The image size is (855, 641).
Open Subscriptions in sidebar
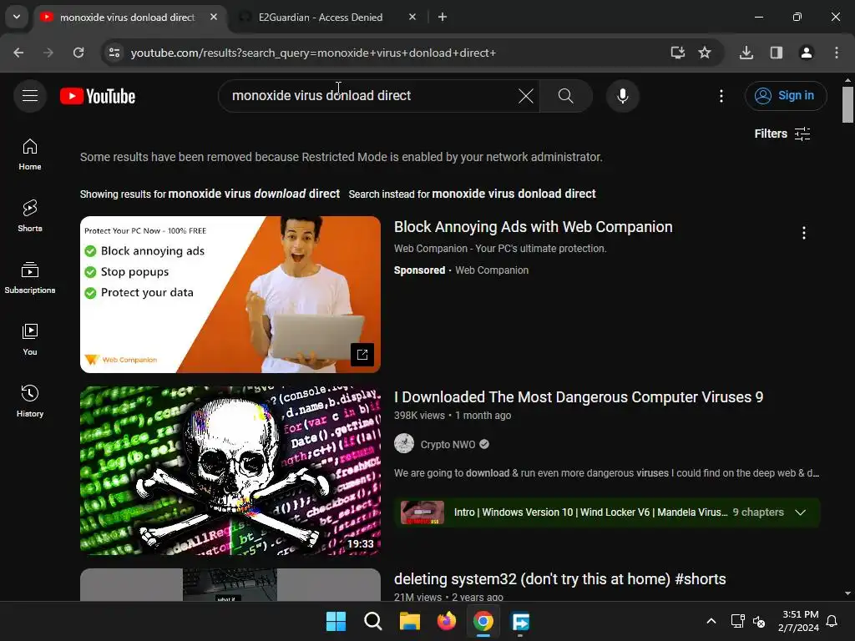click(30, 278)
